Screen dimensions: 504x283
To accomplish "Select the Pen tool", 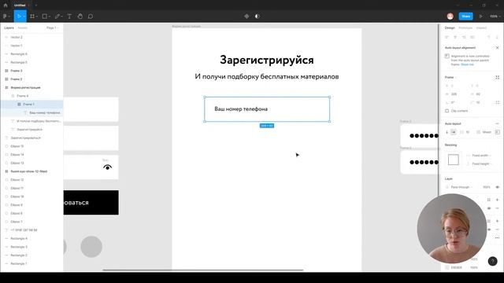I will (57, 16).
